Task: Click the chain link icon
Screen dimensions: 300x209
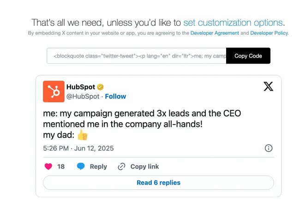Action: click(x=122, y=167)
